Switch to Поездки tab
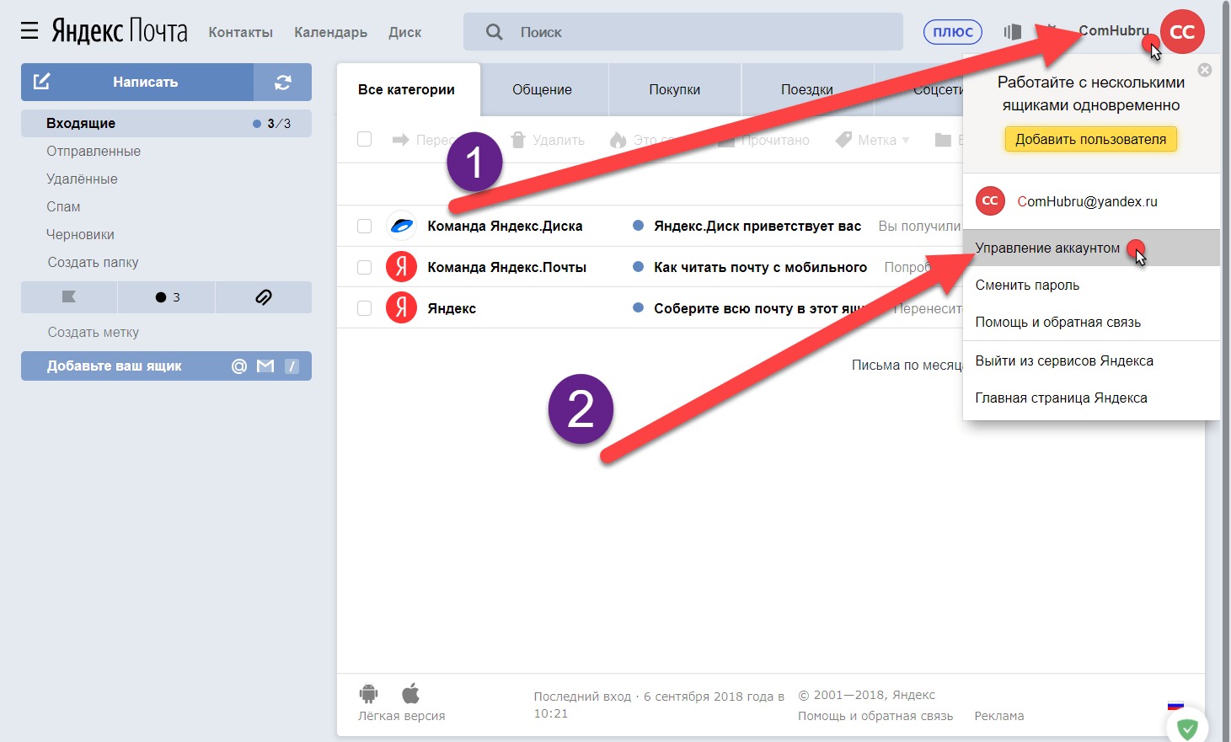This screenshot has height=742, width=1231. point(806,89)
